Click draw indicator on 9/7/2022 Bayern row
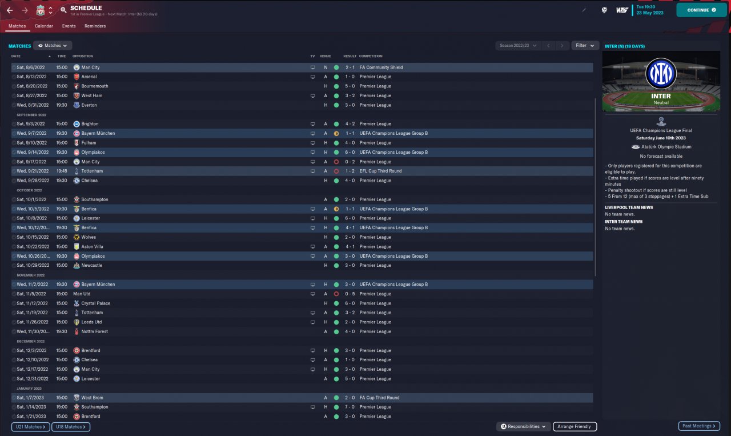The width and height of the screenshot is (731, 436). (336, 133)
